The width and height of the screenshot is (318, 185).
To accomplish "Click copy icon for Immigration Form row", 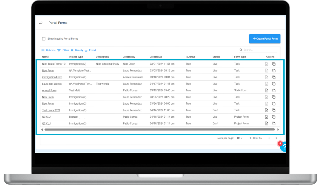I will click(274, 77).
